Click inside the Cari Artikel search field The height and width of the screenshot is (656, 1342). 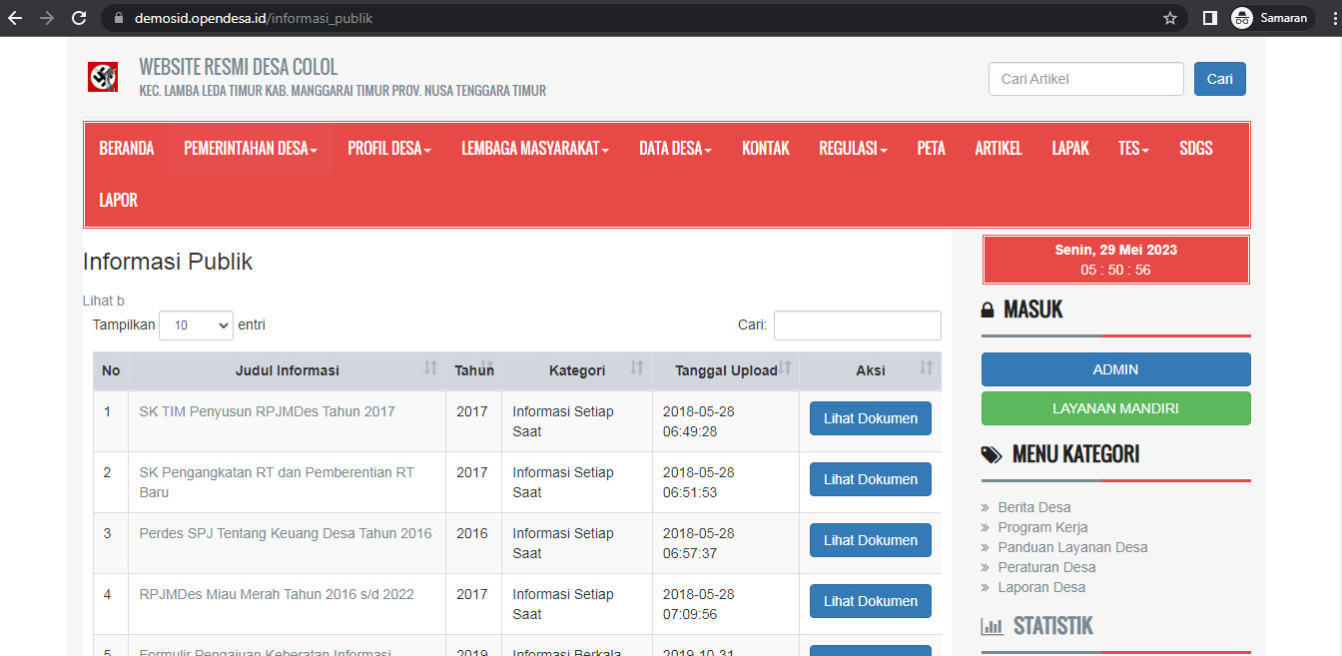(x=1085, y=79)
